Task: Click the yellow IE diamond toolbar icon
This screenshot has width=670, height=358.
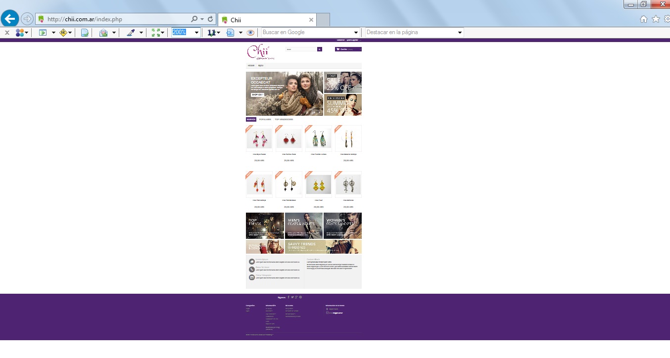Action: click(63, 33)
